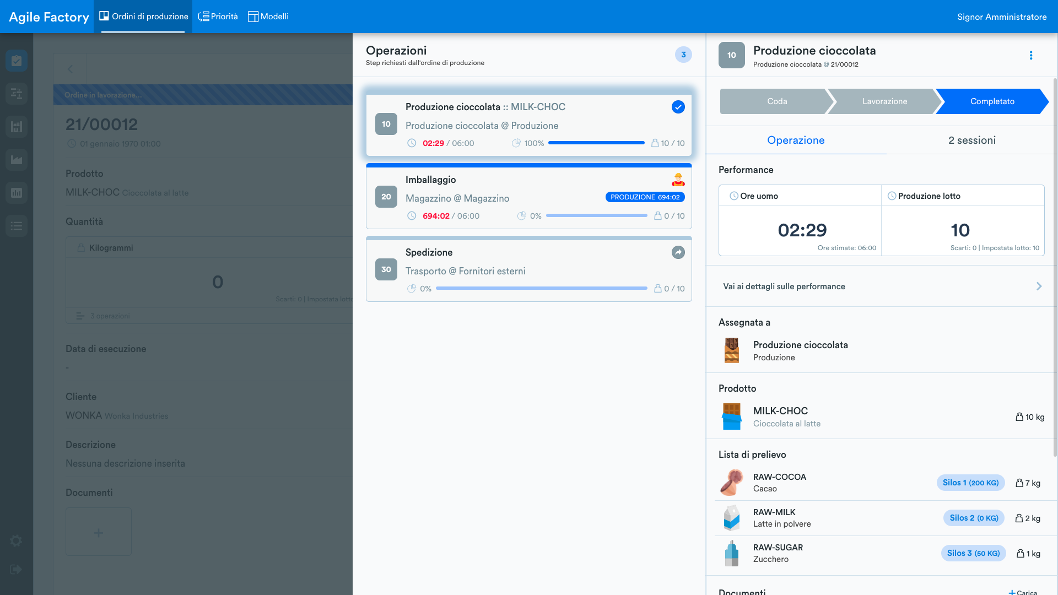The height and width of the screenshot is (595, 1058).
Task: Open the Priorità tab
Action: tap(218, 17)
